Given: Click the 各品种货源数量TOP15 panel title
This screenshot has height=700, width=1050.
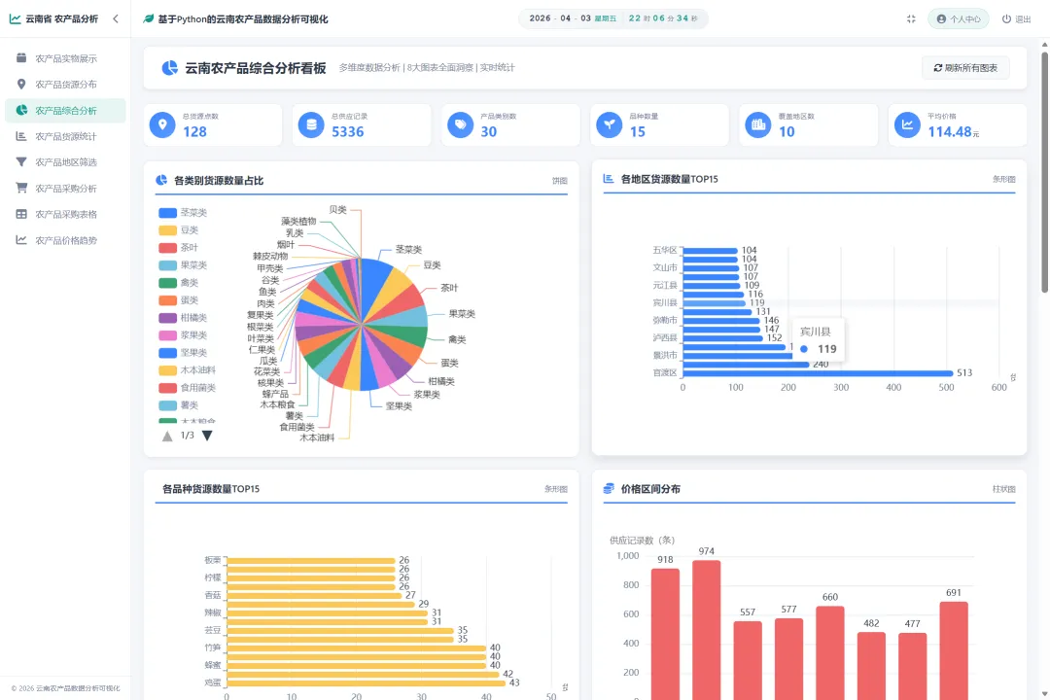Looking at the screenshot, I should [x=210, y=489].
